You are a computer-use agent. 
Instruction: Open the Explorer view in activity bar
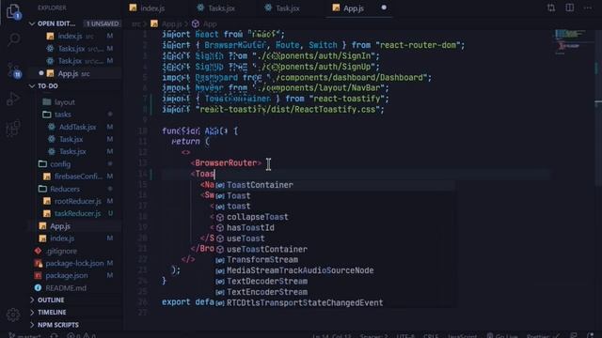[x=13, y=10]
